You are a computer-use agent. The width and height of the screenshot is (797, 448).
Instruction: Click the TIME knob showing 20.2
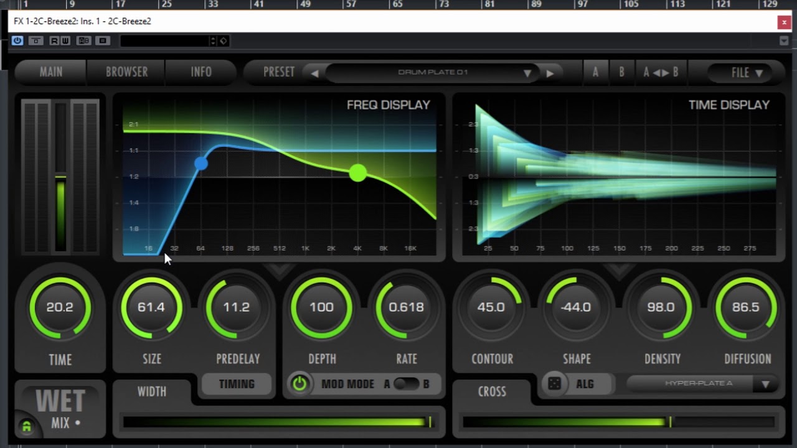click(60, 307)
